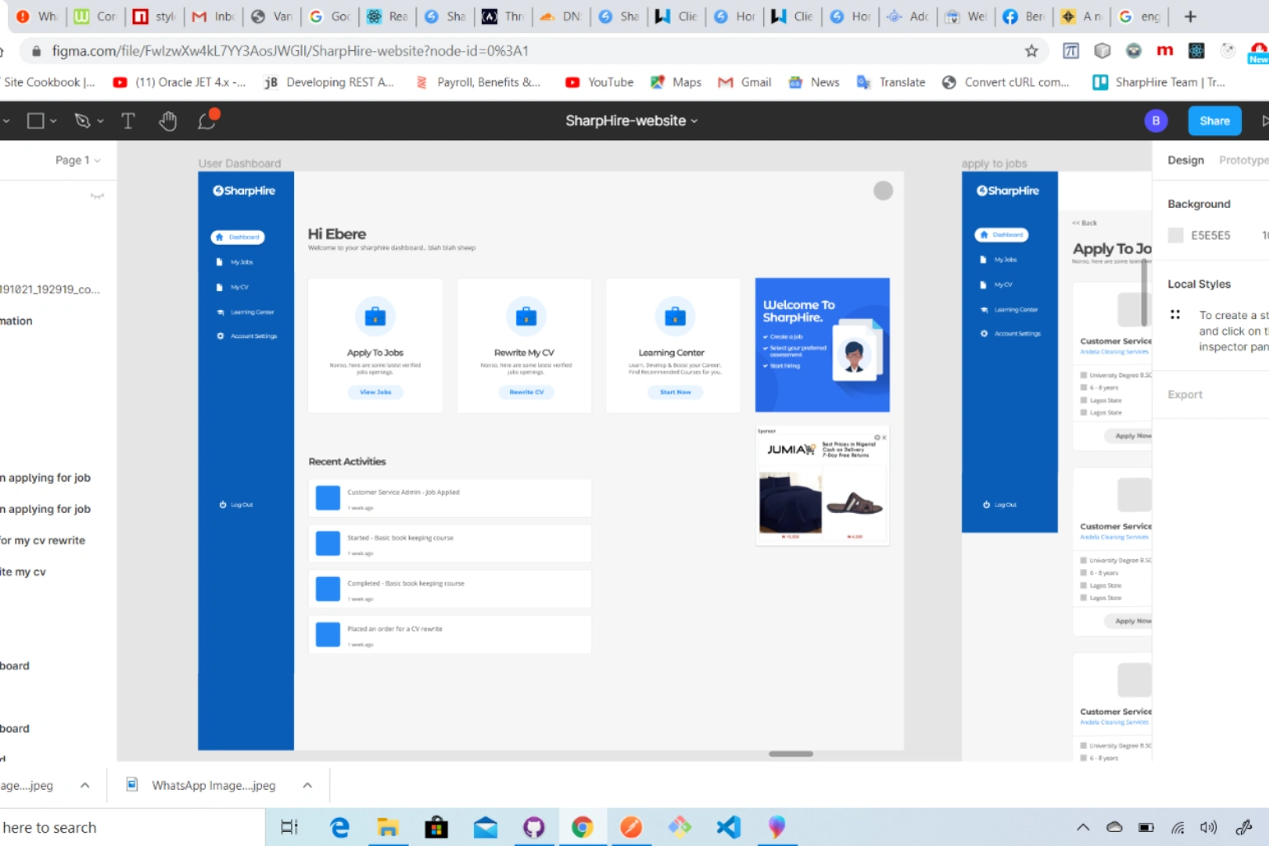Expand the WhatsApp Image.jpeg download options
Screen dimensions: 1269x846
tap(307, 785)
